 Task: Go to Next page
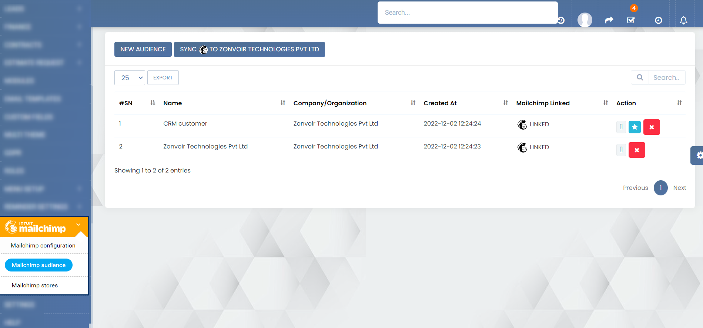pos(679,188)
